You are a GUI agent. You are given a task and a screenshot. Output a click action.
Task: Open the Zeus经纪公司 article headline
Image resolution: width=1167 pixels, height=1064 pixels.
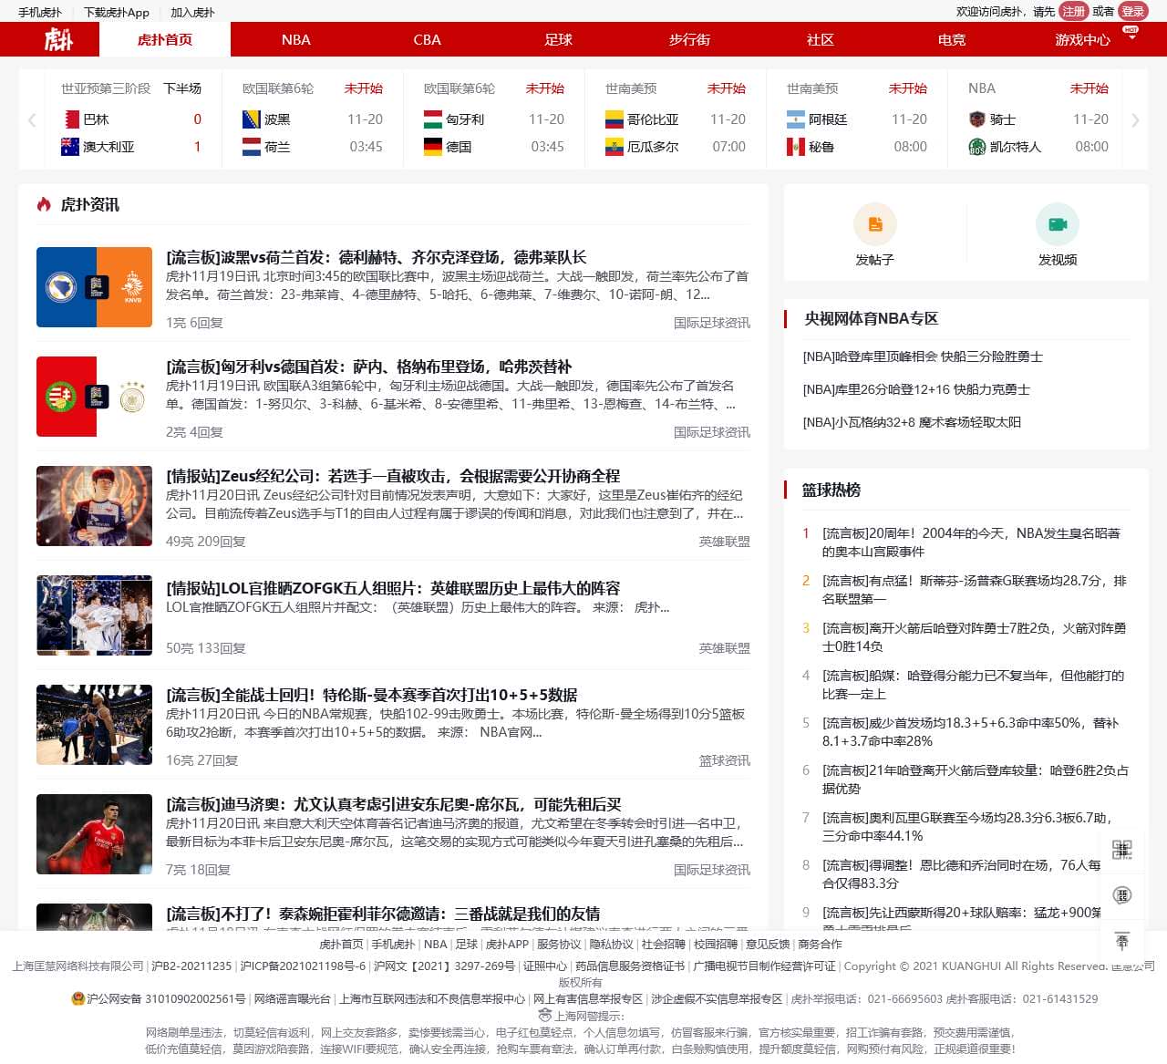point(393,476)
